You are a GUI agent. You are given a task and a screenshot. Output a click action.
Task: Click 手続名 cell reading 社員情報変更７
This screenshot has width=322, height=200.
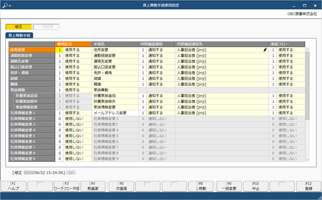[x=115, y=147]
